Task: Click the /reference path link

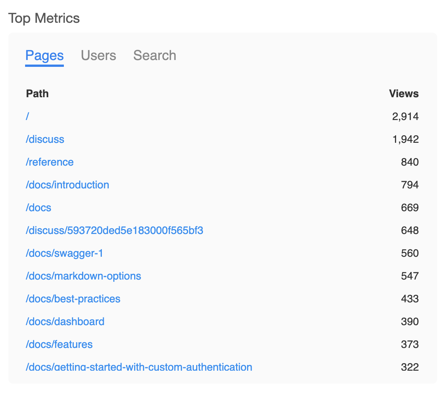Action: coord(49,162)
